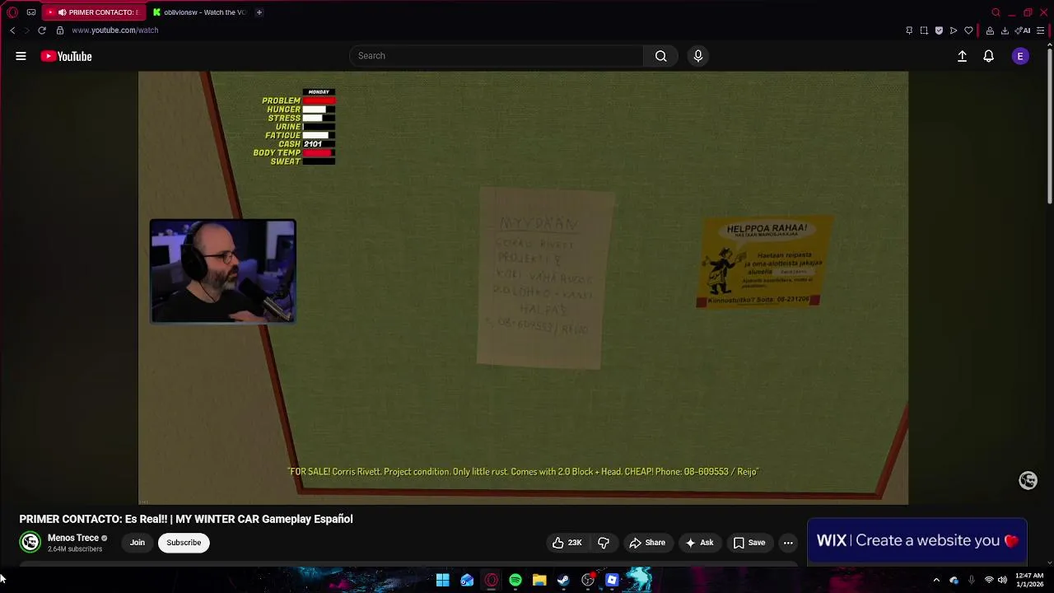The width and height of the screenshot is (1054, 593).
Task: Open File Explorer from the taskbar
Action: pyautogui.click(x=539, y=580)
